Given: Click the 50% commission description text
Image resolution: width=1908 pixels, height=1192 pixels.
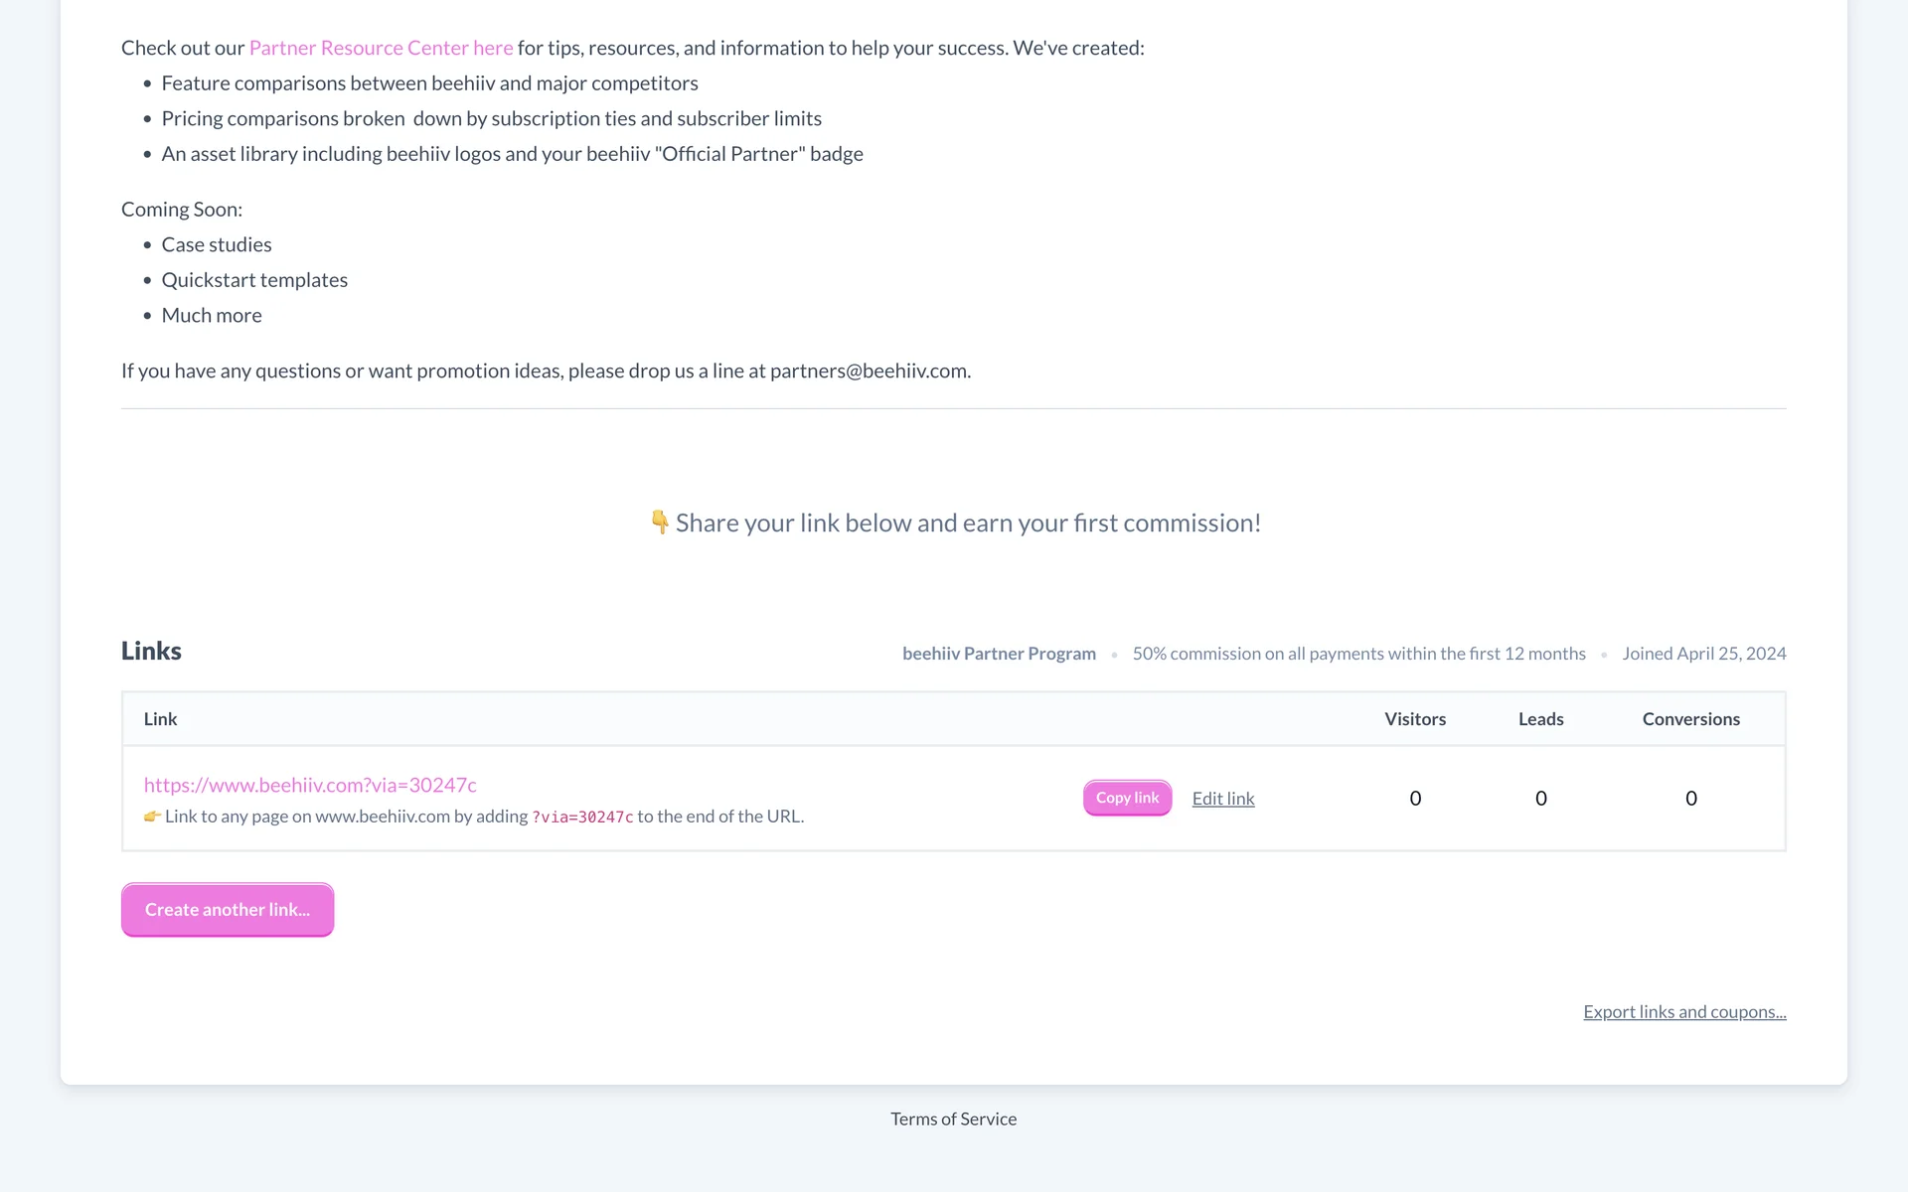Looking at the screenshot, I should pyautogui.click(x=1358, y=654).
